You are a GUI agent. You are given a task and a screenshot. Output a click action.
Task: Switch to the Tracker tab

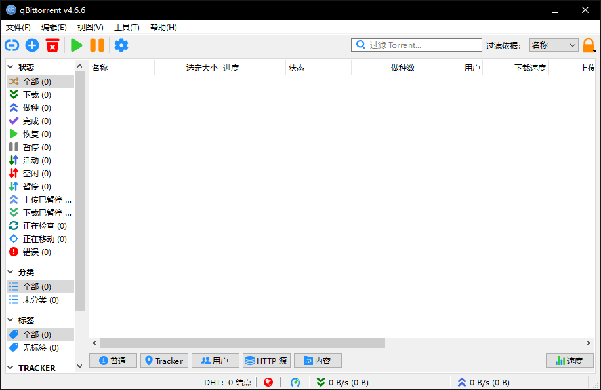pos(164,361)
